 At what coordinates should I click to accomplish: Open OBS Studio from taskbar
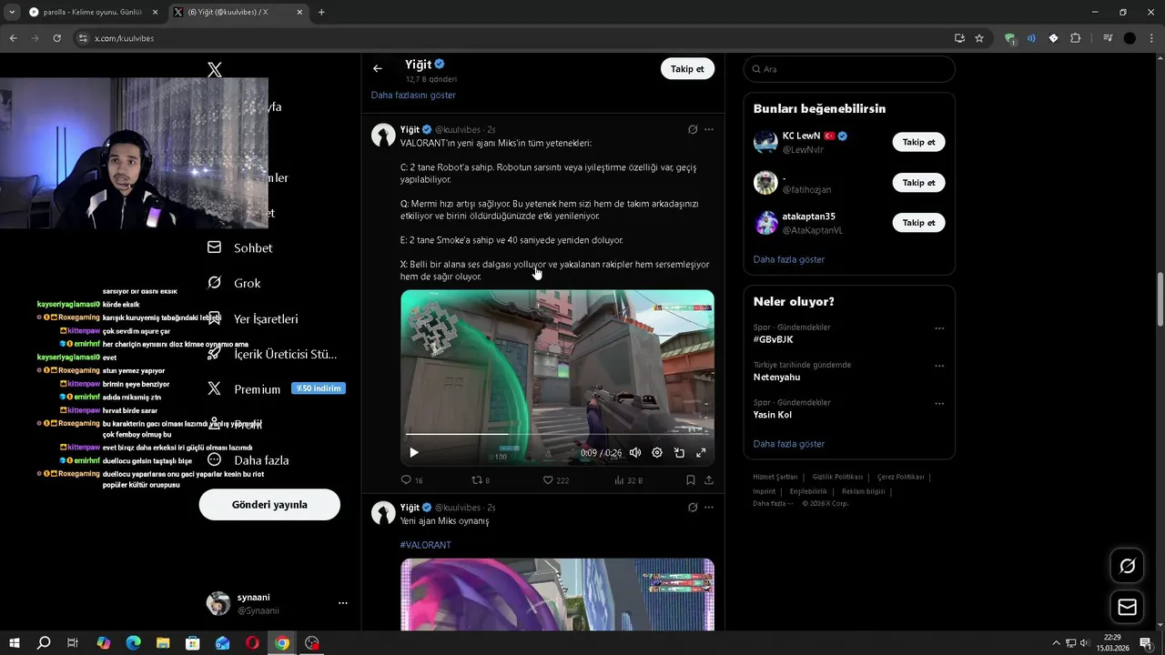click(x=312, y=643)
